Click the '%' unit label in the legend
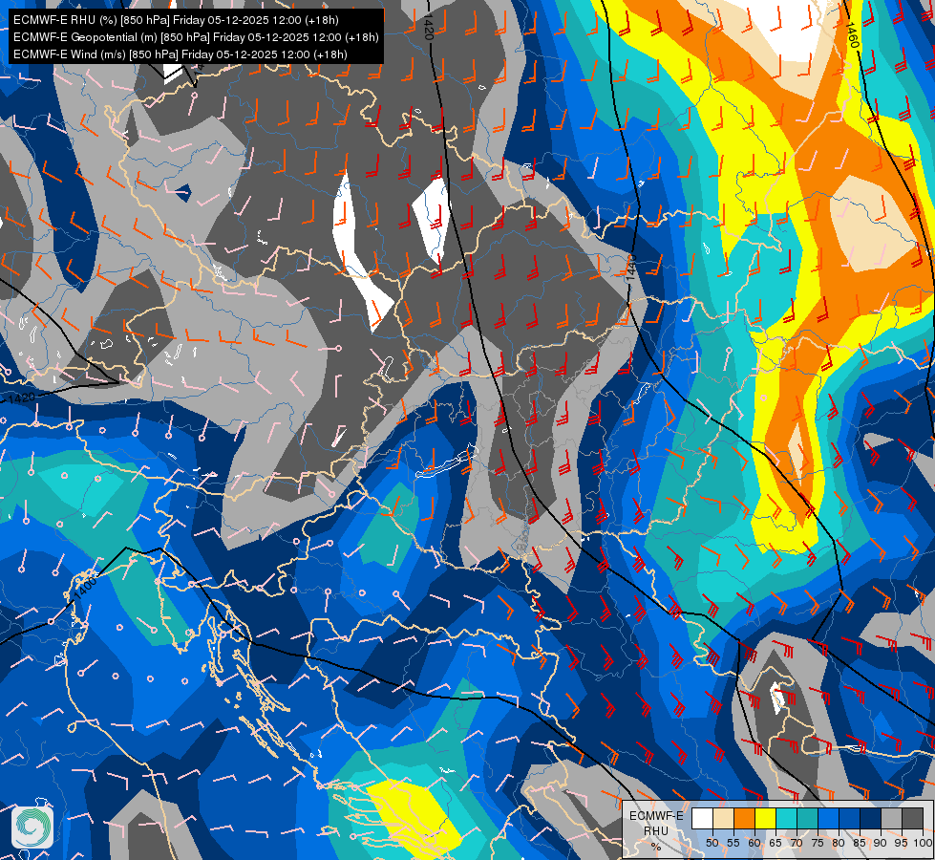This screenshot has width=935, height=860. tap(656, 847)
